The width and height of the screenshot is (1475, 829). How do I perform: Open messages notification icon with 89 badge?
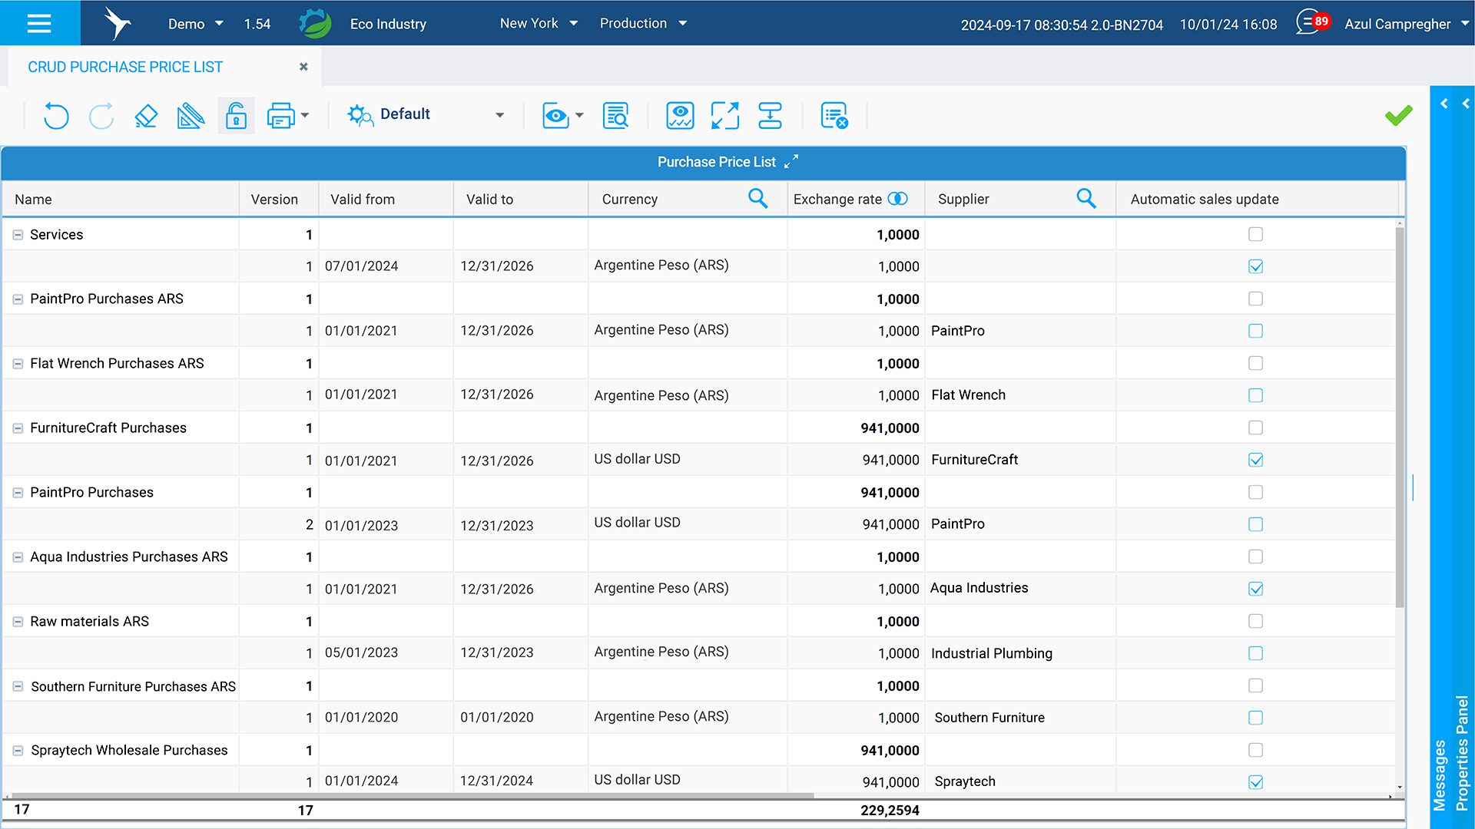1311,23
